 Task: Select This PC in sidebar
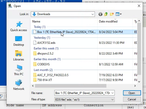pos(18,70)
